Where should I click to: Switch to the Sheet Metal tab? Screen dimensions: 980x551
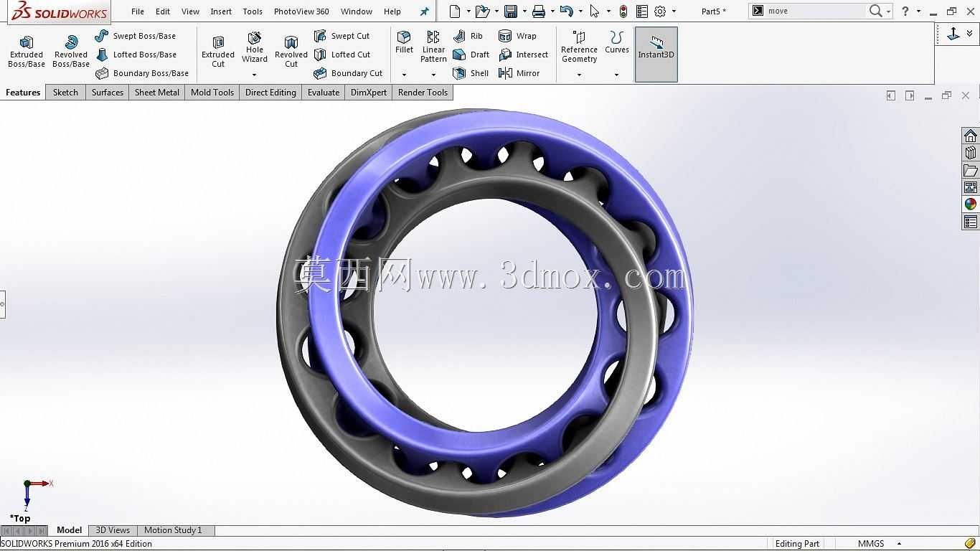[x=157, y=93]
